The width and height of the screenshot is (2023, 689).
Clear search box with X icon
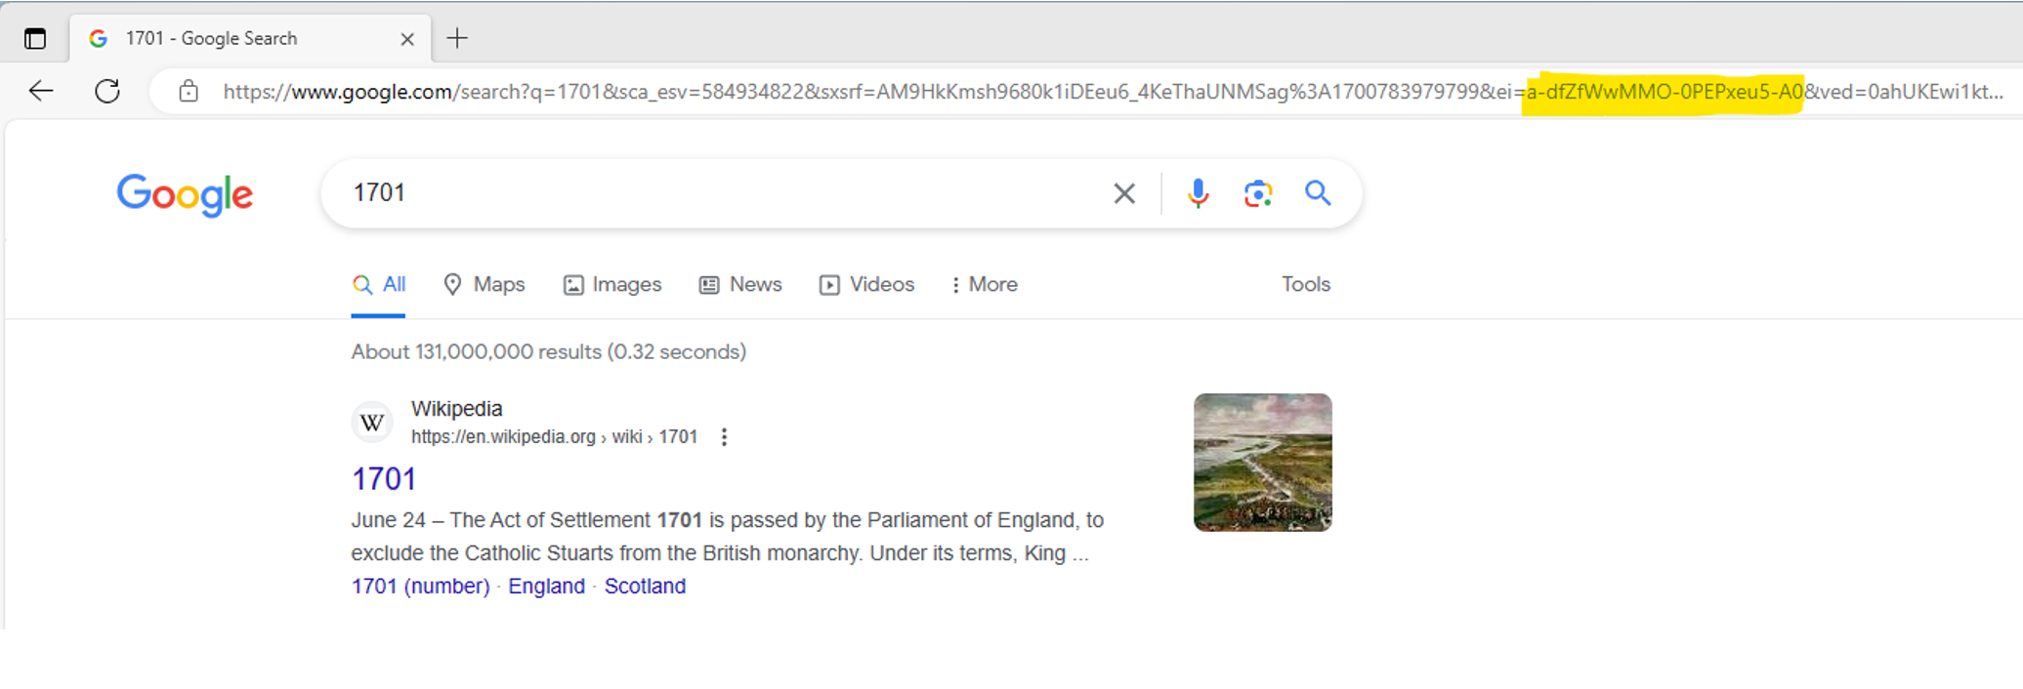[x=1124, y=194]
